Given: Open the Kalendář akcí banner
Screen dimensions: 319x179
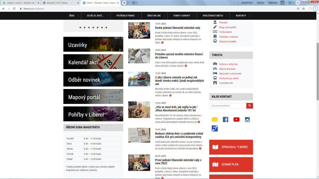Looking at the screenshot, I should (x=93, y=62).
